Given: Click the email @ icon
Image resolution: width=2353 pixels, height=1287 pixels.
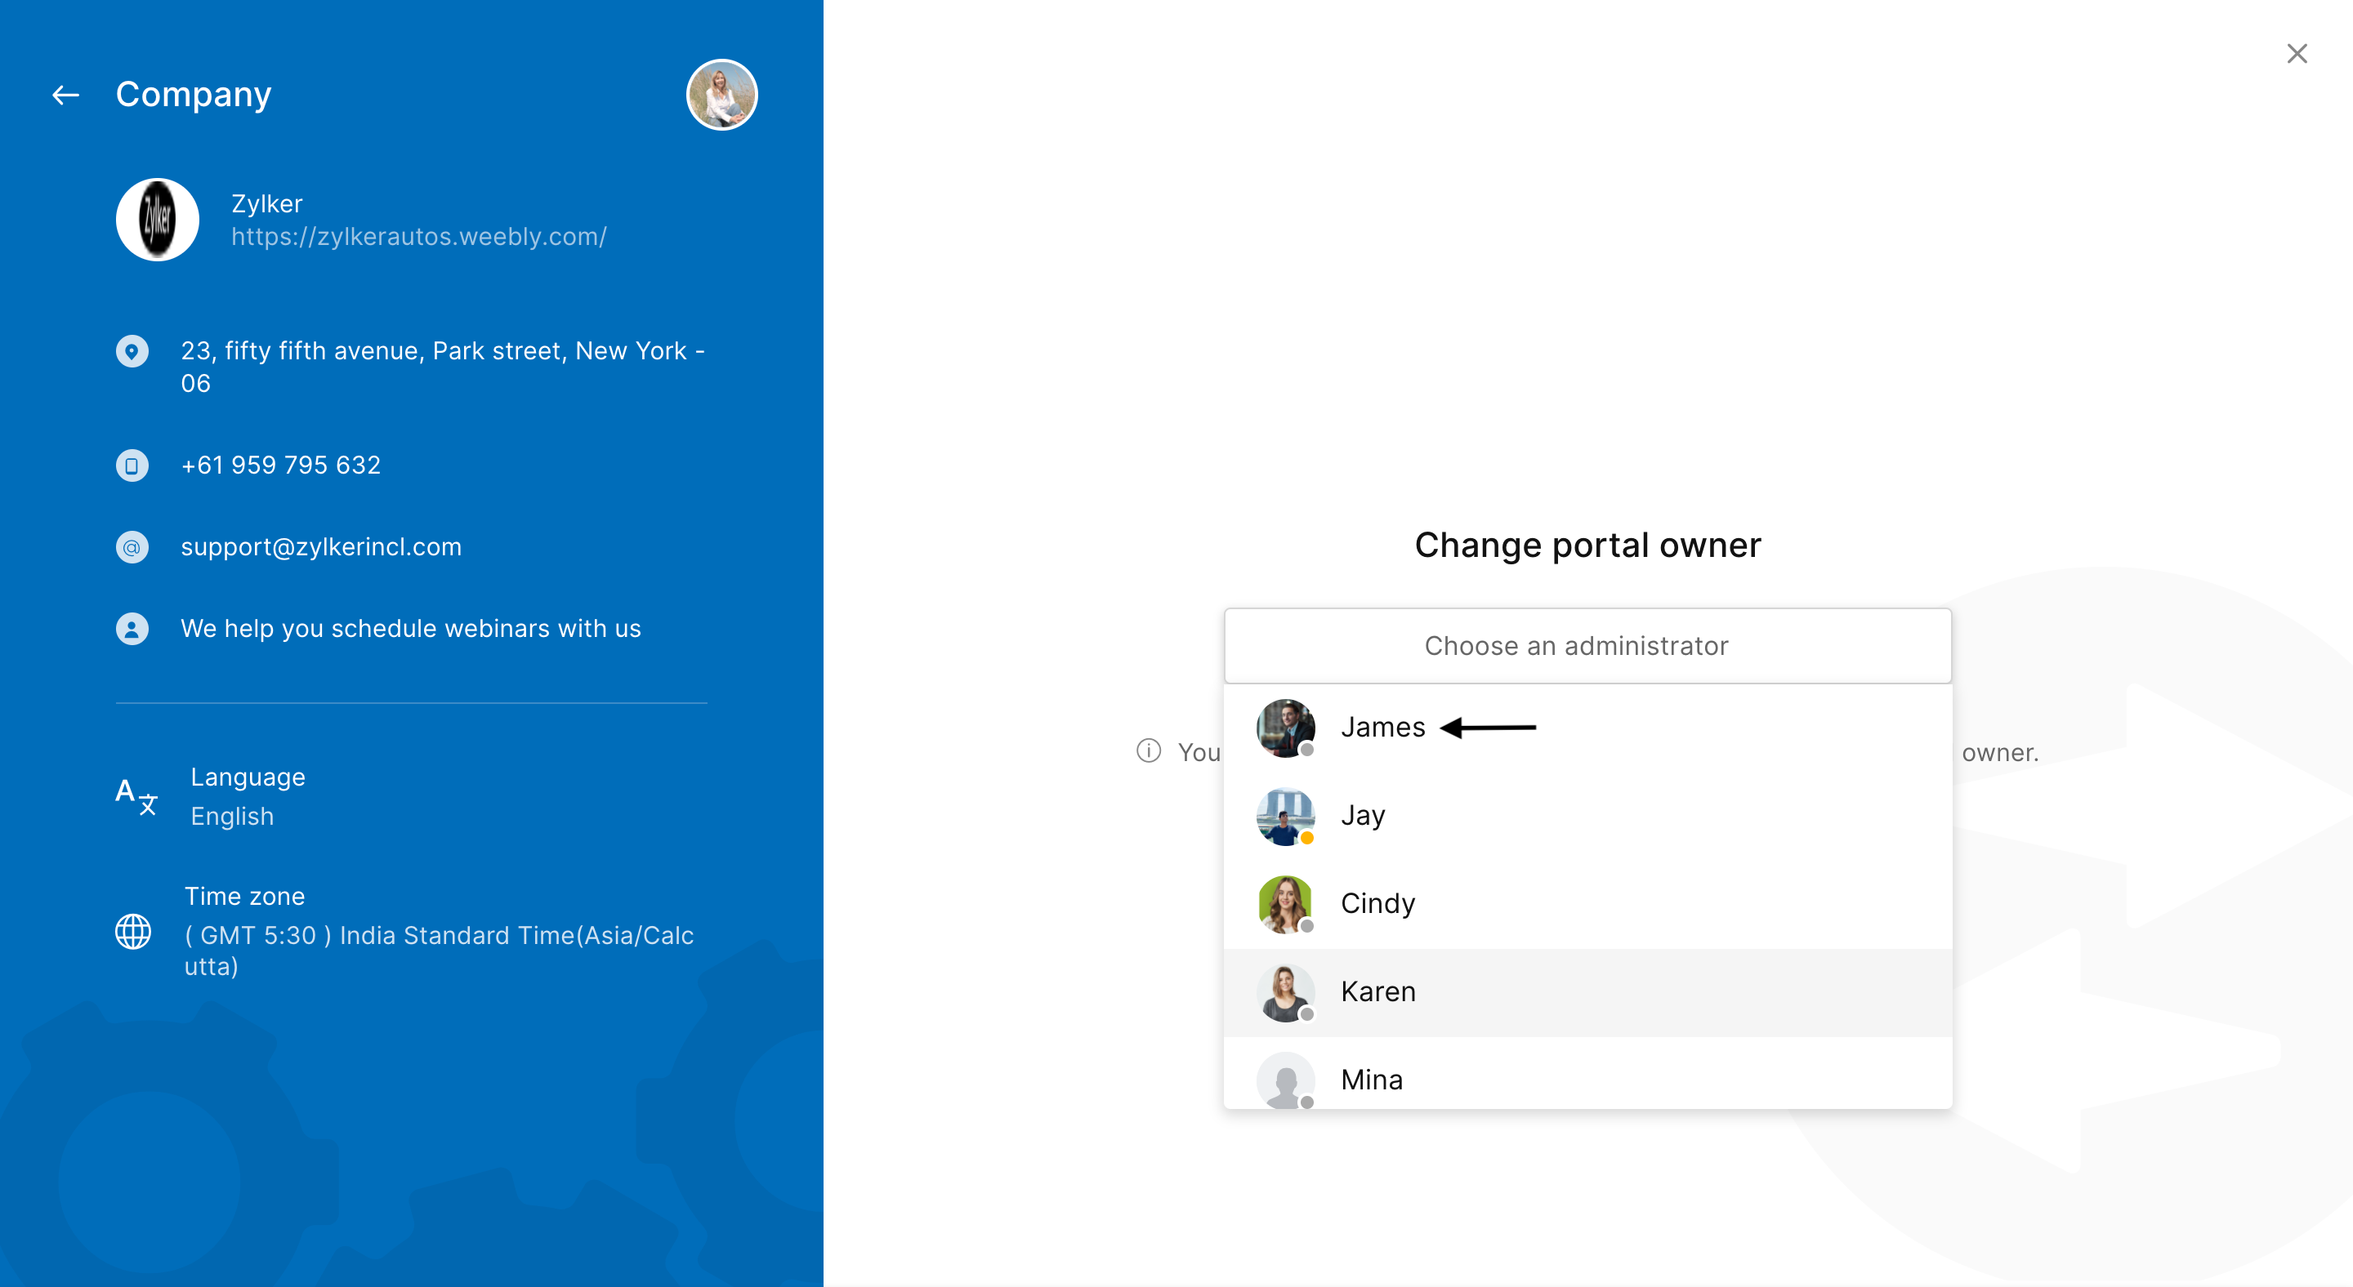Looking at the screenshot, I should 132,548.
